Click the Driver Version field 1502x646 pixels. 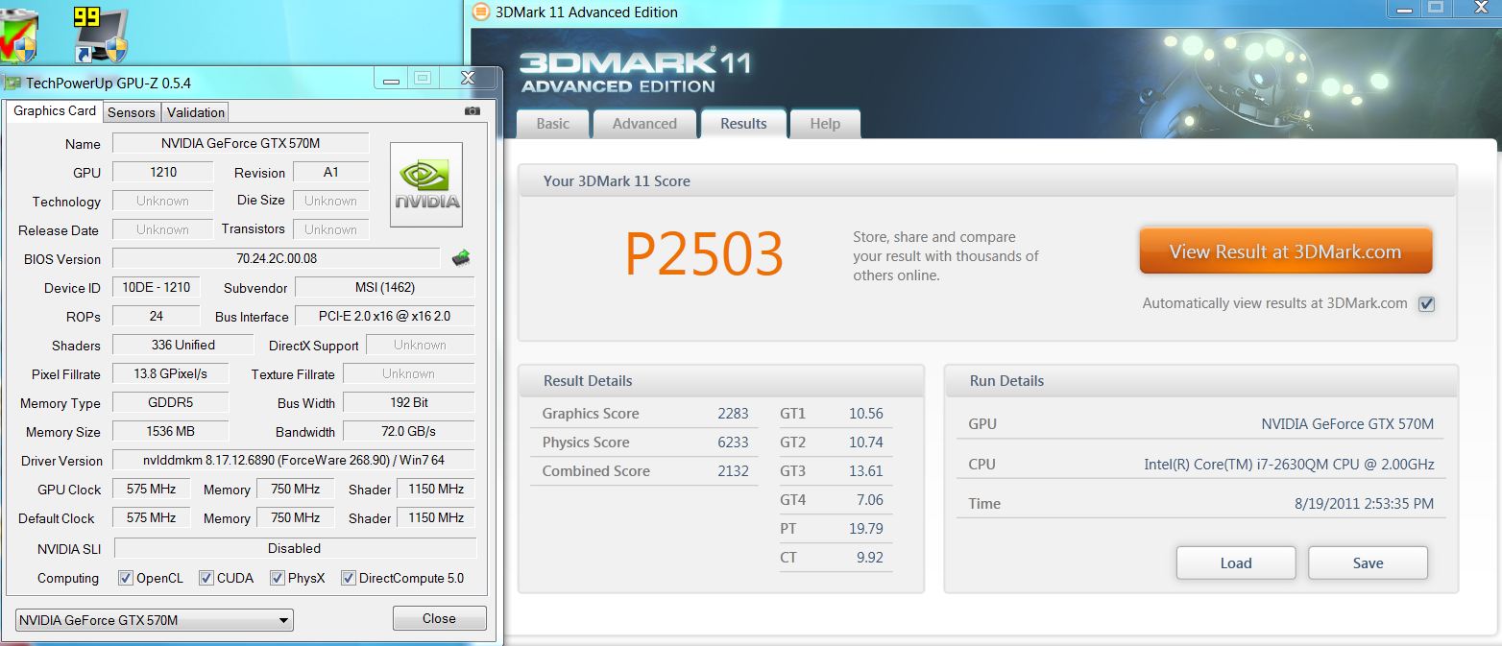(294, 461)
